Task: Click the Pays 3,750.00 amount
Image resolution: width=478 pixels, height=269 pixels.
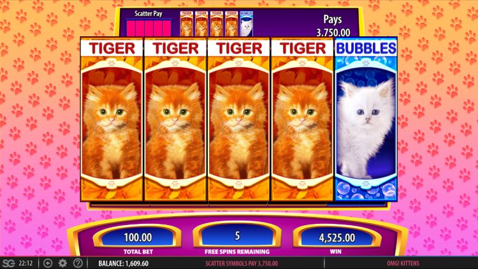Action: (x=333, y=32)
